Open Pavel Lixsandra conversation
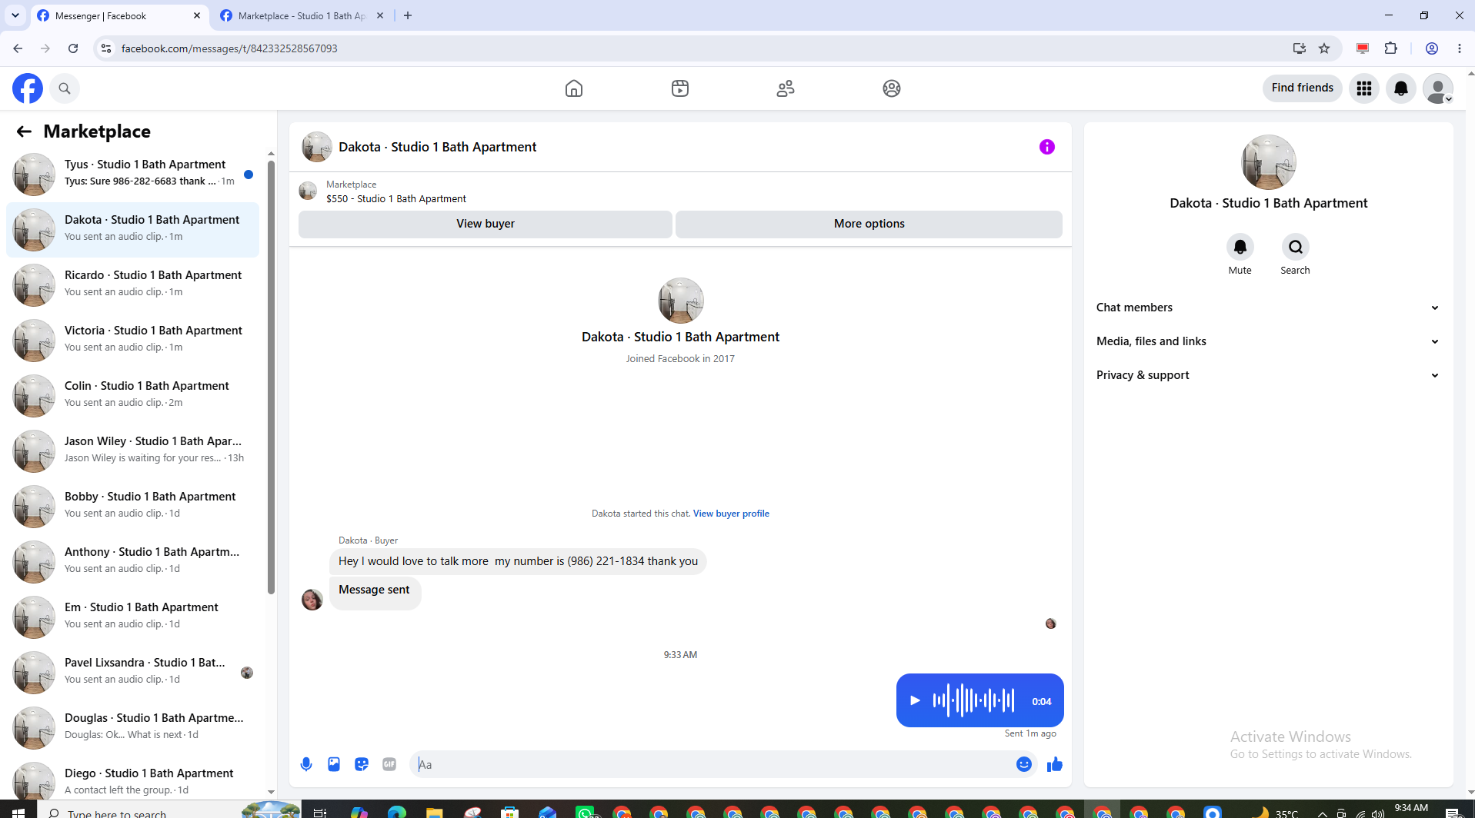The width and height of the screenshot is (1475, 818). click(x=132, y=673)
